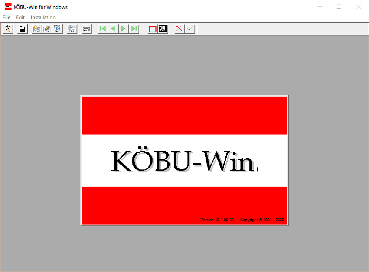Click the pointing hand select icon

(8, 29)
